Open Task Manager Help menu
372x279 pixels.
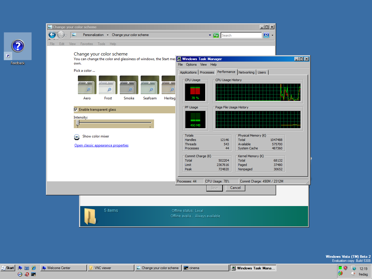coord(214,65)
